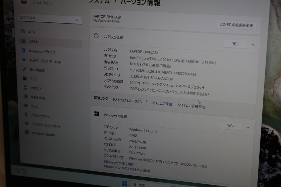Image resolution: width=281 pixels, height=187 pixels.
Task: Click コピー button for Windows specifications
Action: point(230,126)
